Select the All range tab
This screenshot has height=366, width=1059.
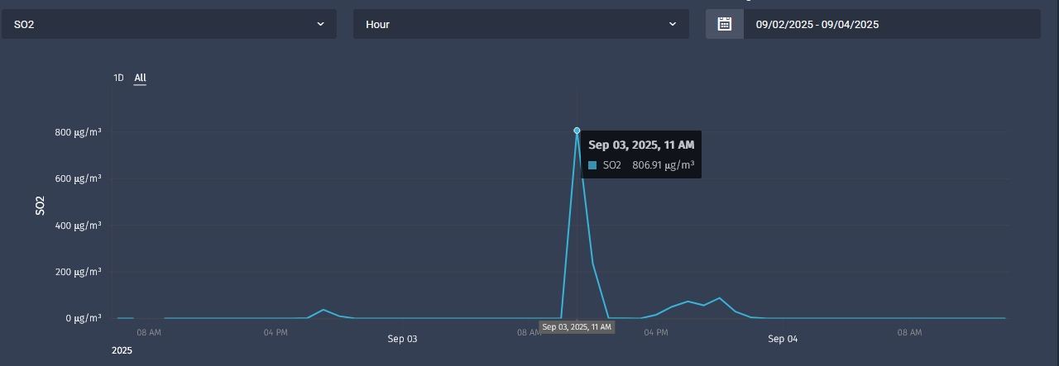(140, 78)
